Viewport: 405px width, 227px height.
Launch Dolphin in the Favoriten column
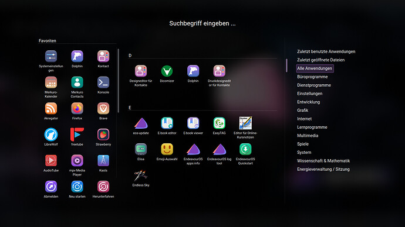[x=77, y=56]
